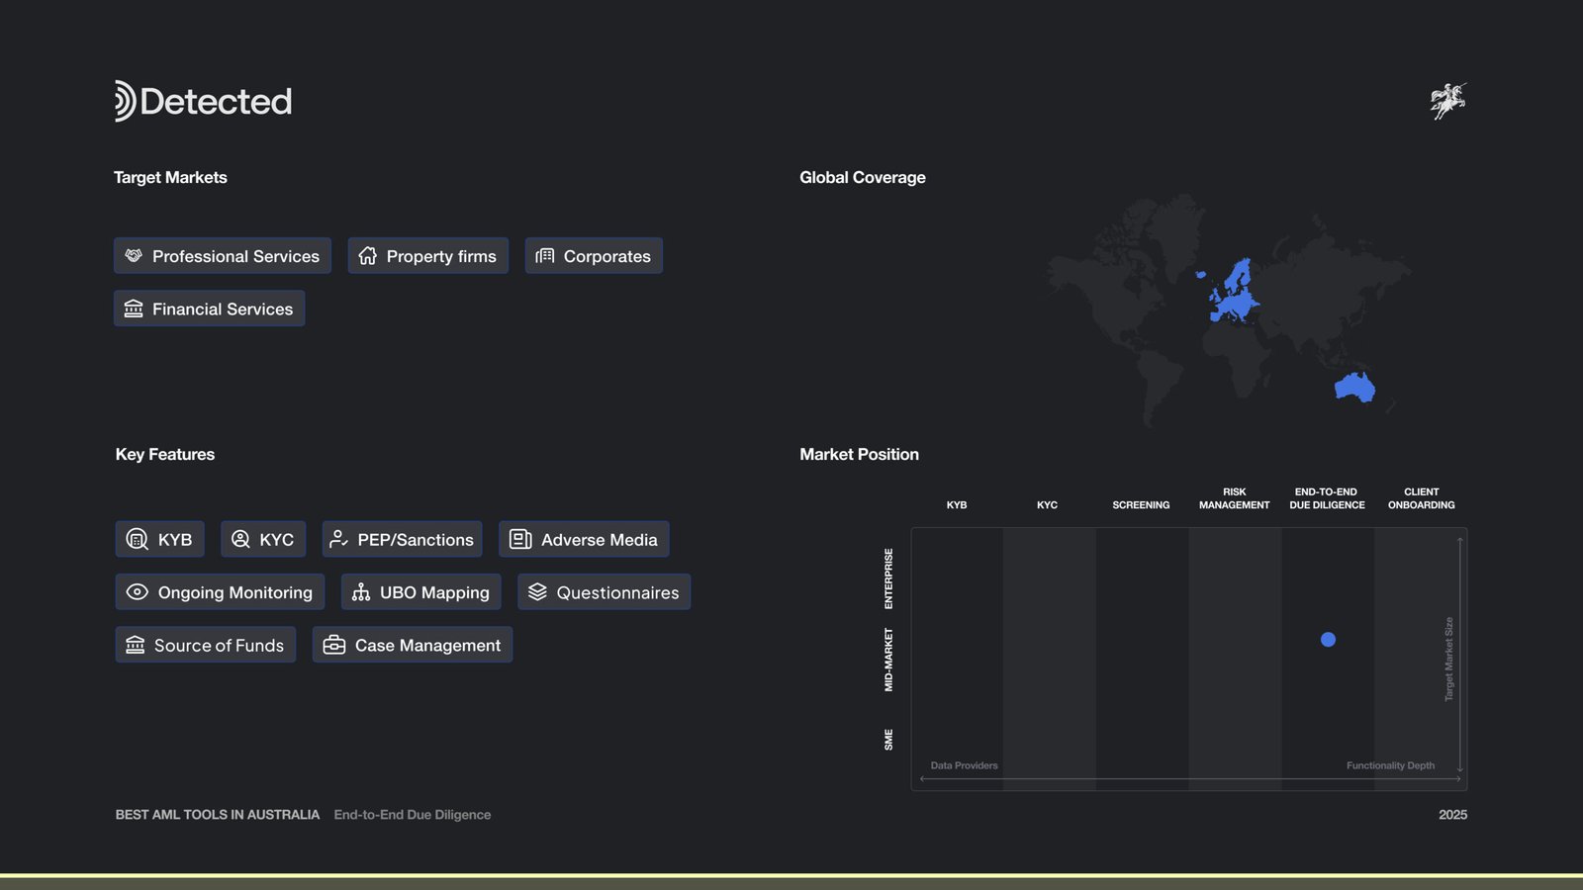The height and width of the screenshot is (890, 1583).
Task: Click the person search icon beside KYC
Action: [x=240, y=539]
